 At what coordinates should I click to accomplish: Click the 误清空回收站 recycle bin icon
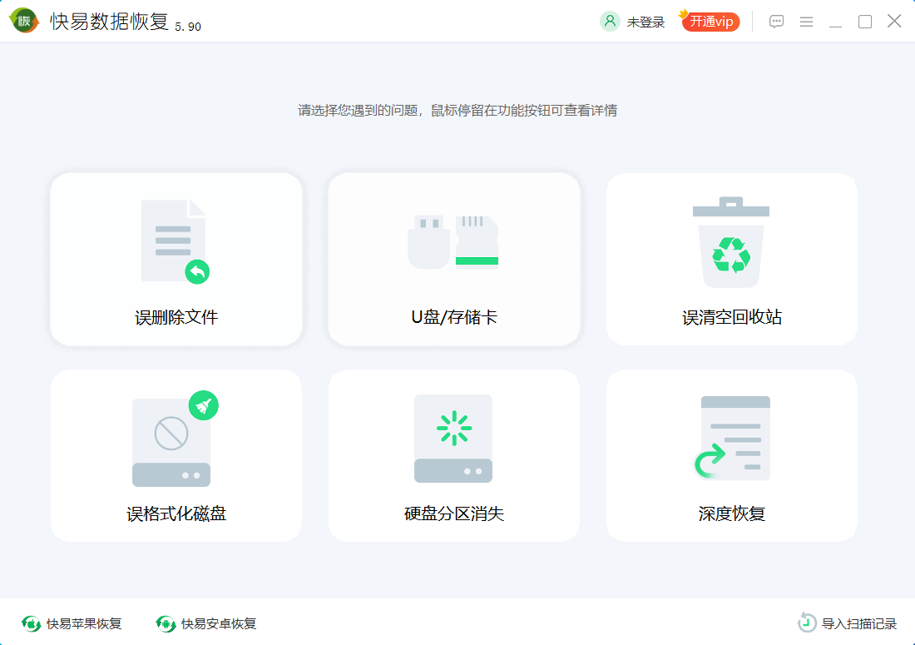(x=730, y=241)
